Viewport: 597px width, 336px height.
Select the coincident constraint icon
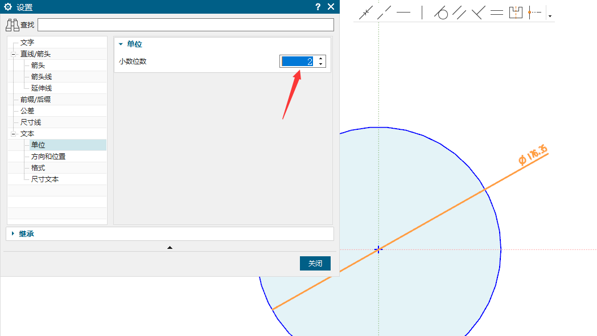point(366,12)
